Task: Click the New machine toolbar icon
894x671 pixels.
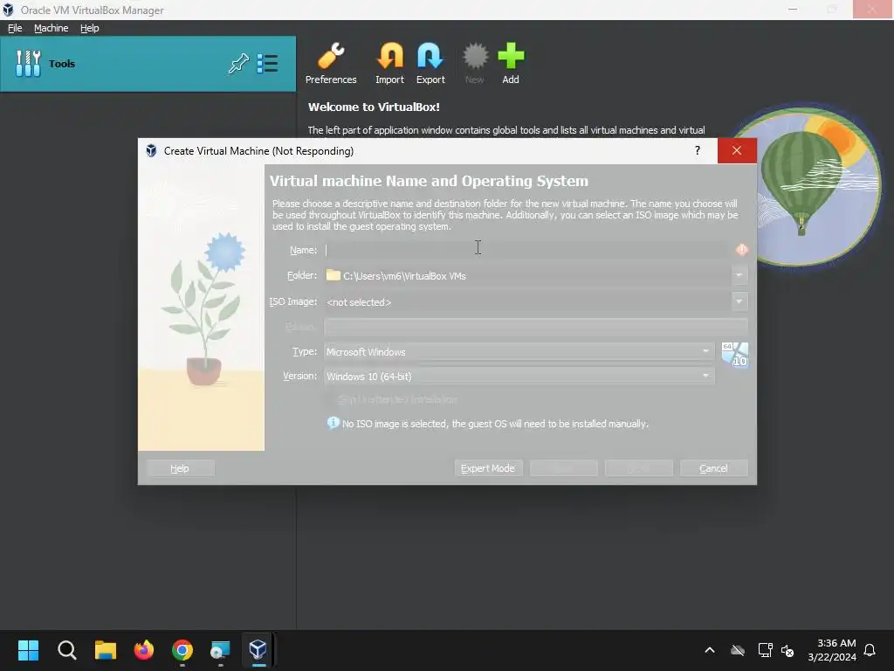Action: [474, 63]
